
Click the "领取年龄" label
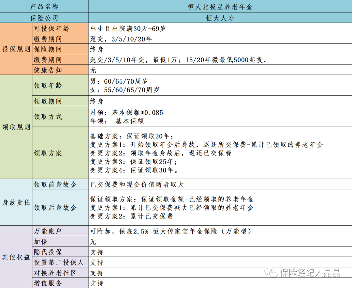(48, 86)
